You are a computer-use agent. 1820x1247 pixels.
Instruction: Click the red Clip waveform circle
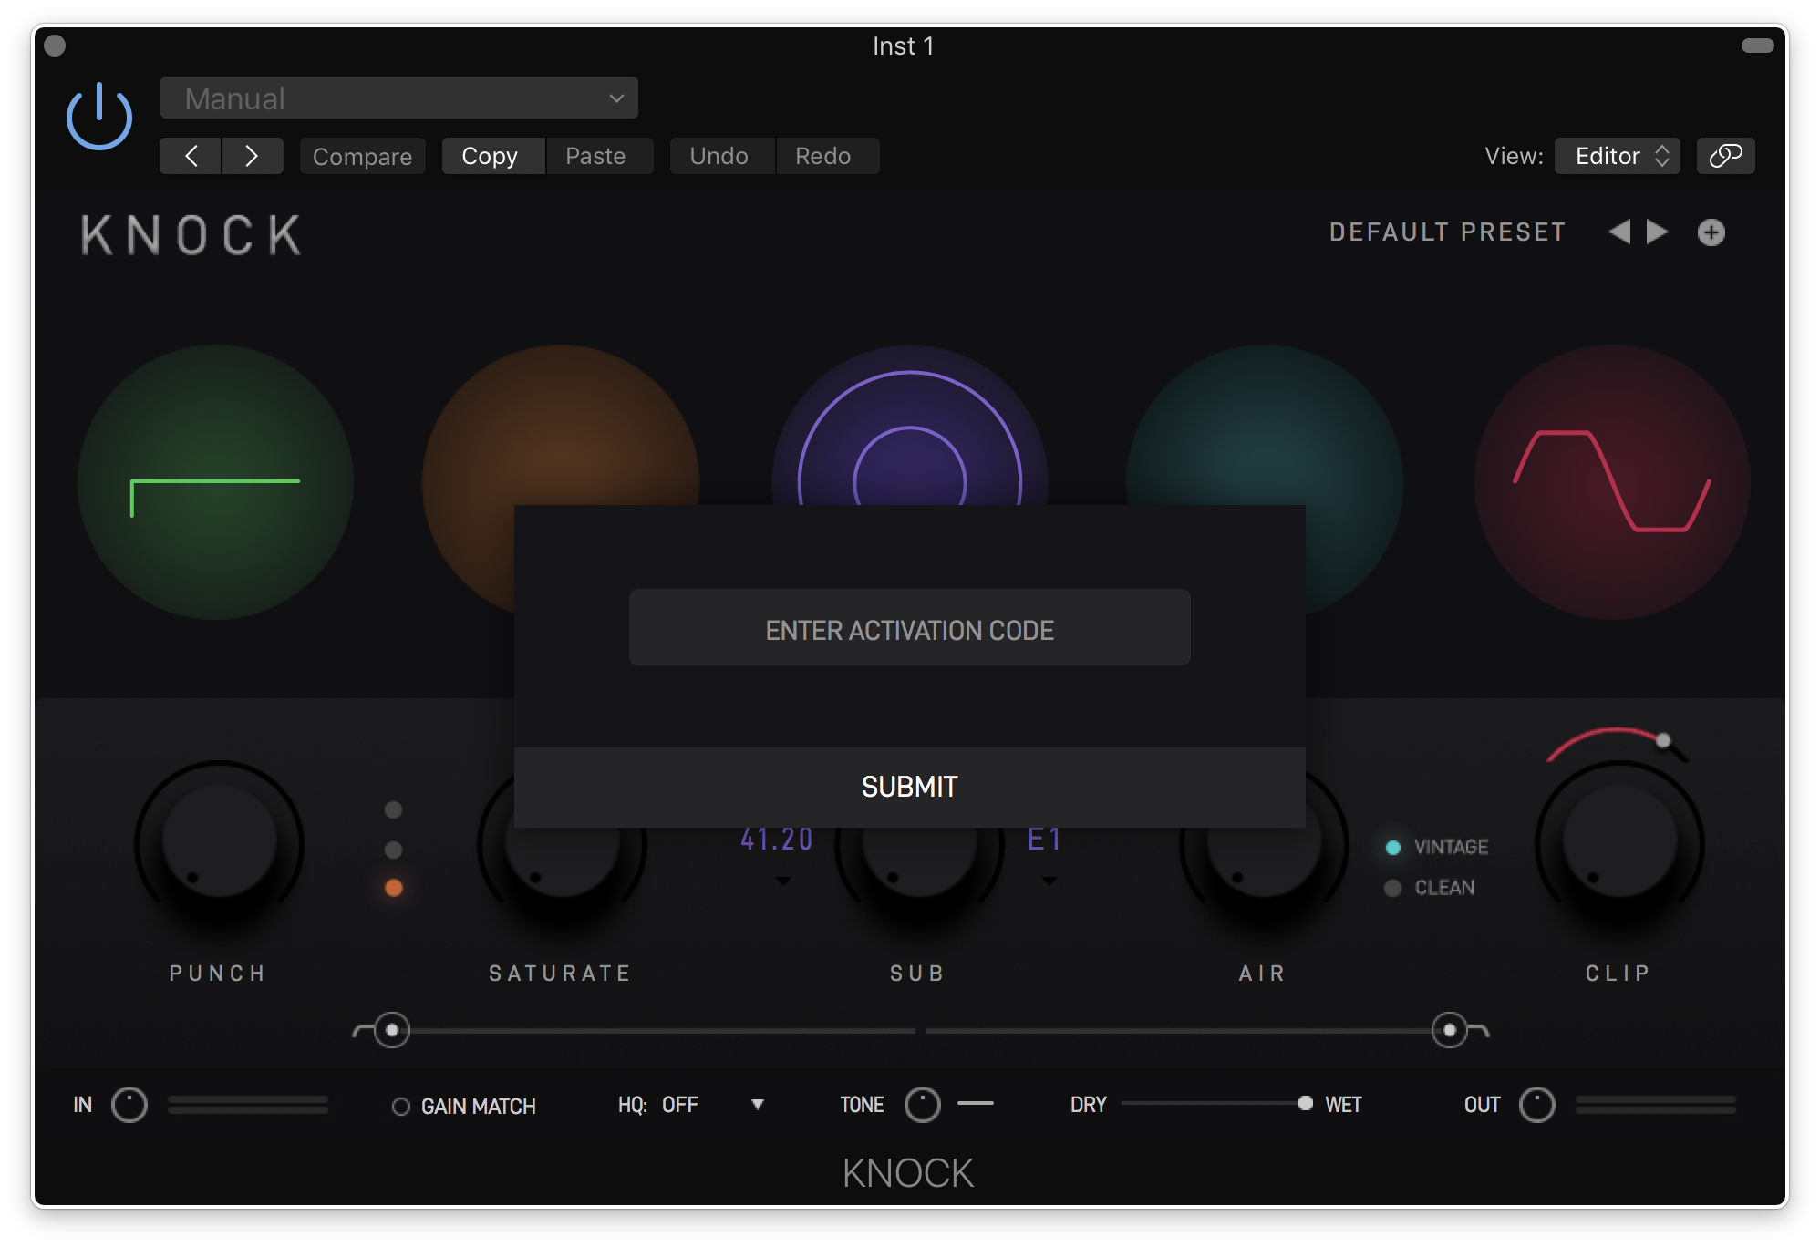[x=1612, y=482]
